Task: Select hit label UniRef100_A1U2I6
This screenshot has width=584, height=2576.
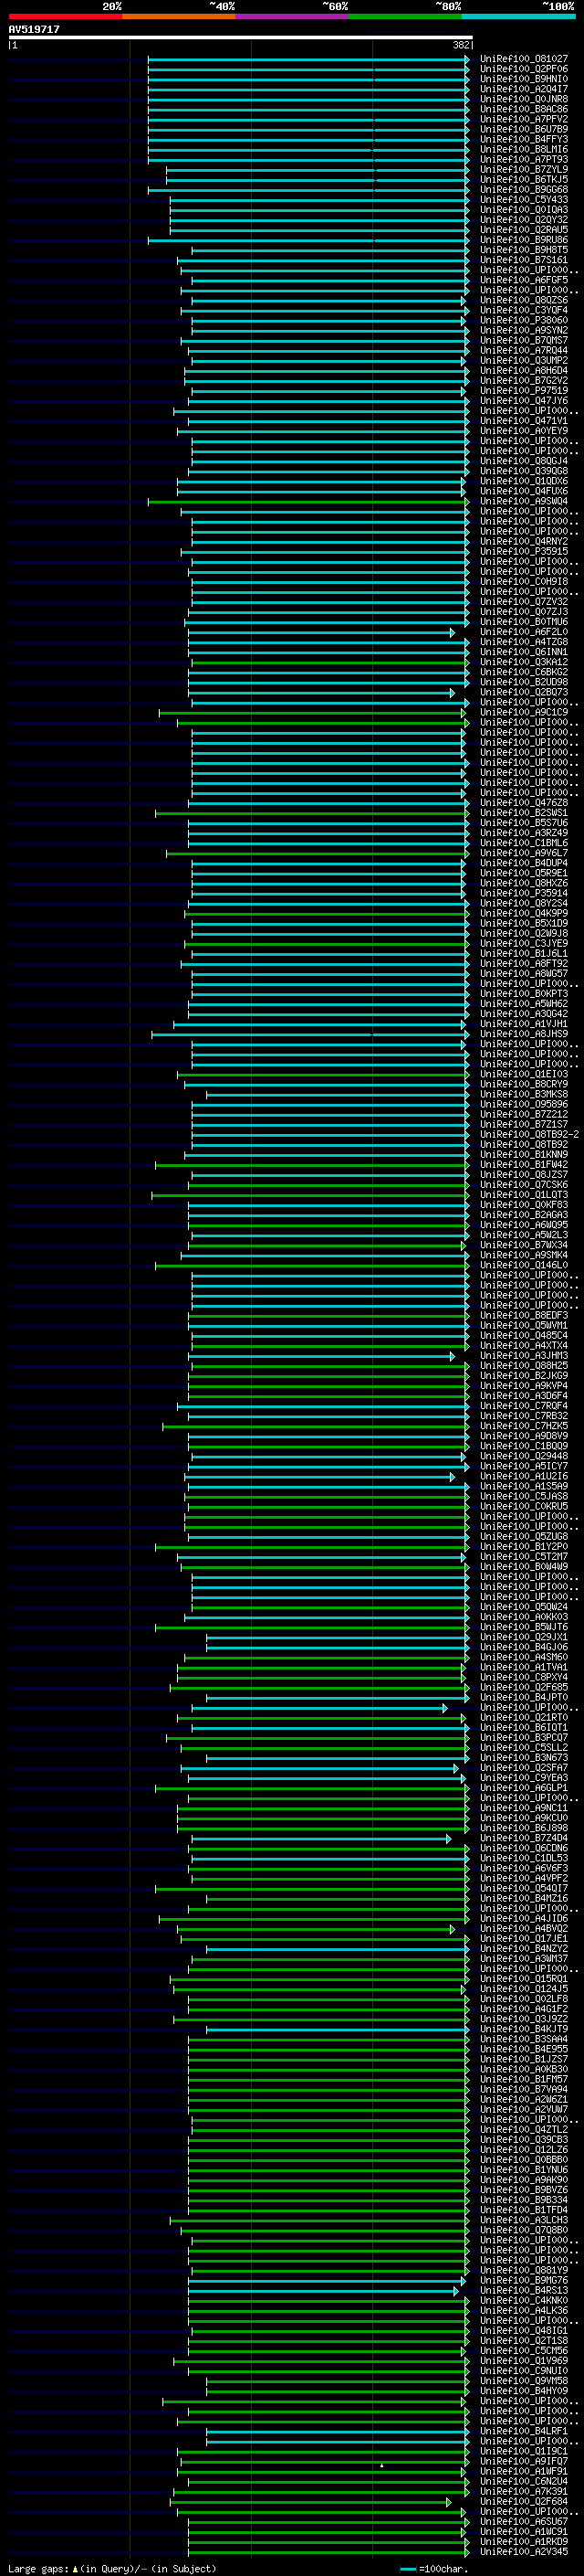Action: [524, 1477]
